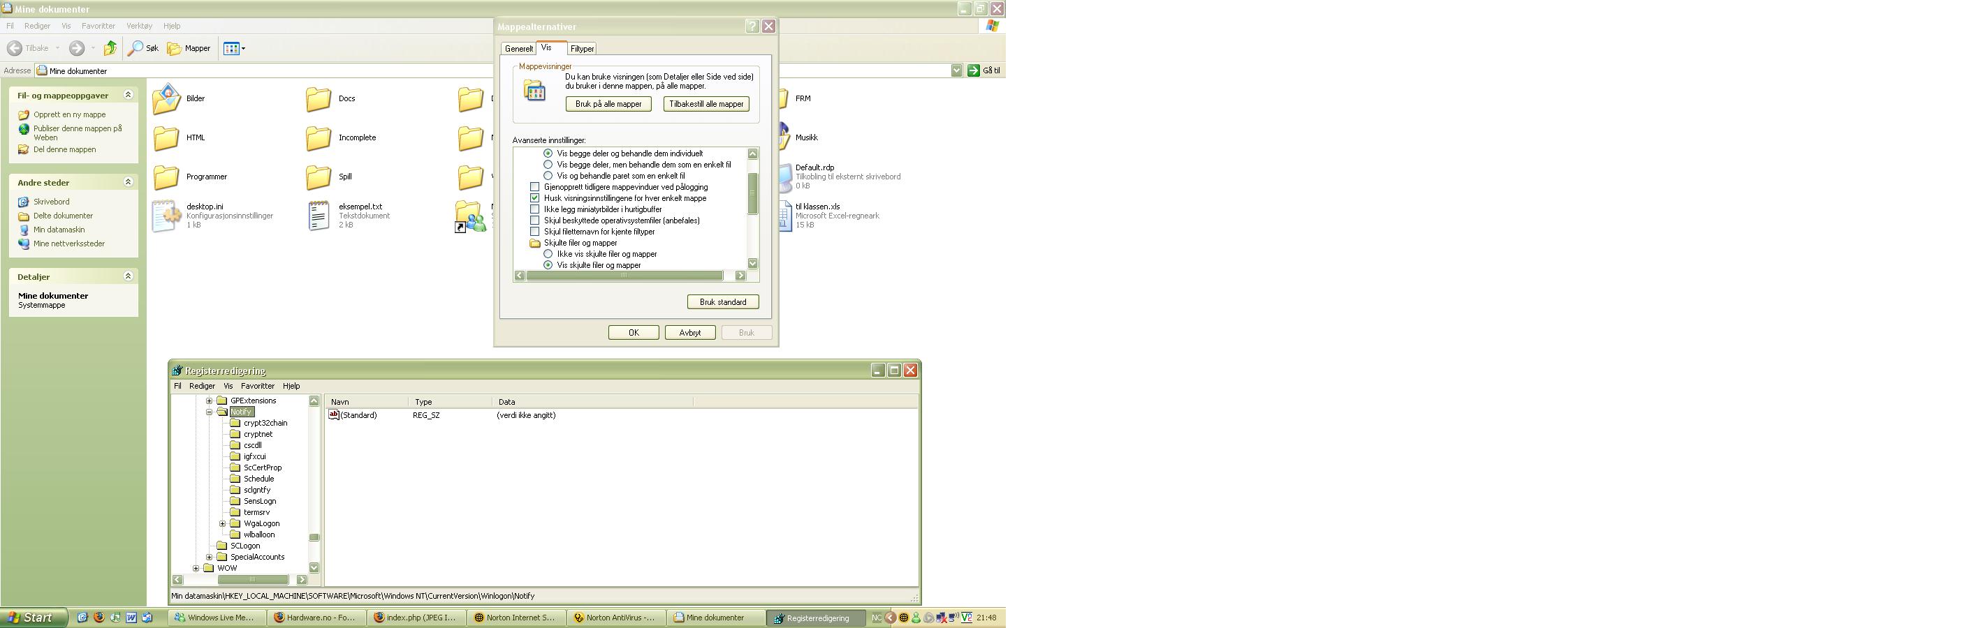The height and width of the screenshot is (628, 1967).
Task: Expand the SpecialAccounts registry key
Action: pyautogui.click(x=208, y=557)
